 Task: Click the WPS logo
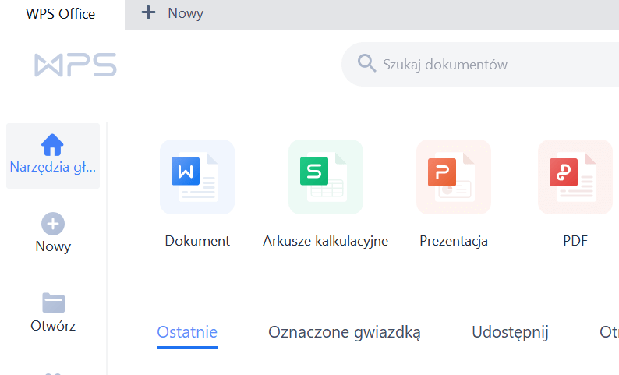(x=75, y=65)
